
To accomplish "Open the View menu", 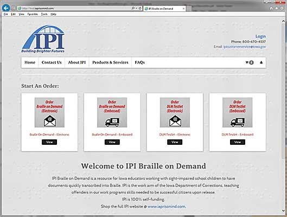I will (21, 14).
